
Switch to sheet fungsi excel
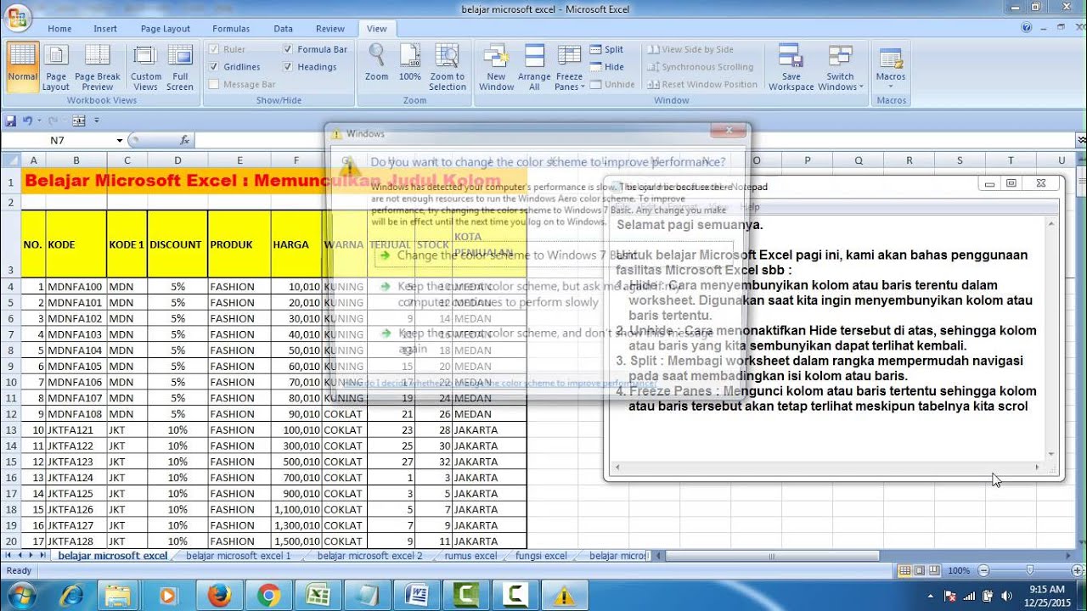click(x=541, y=556)
